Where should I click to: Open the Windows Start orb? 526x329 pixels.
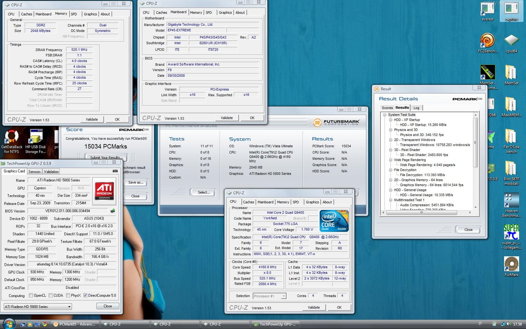pyautogui.click(x=9, y=324)
